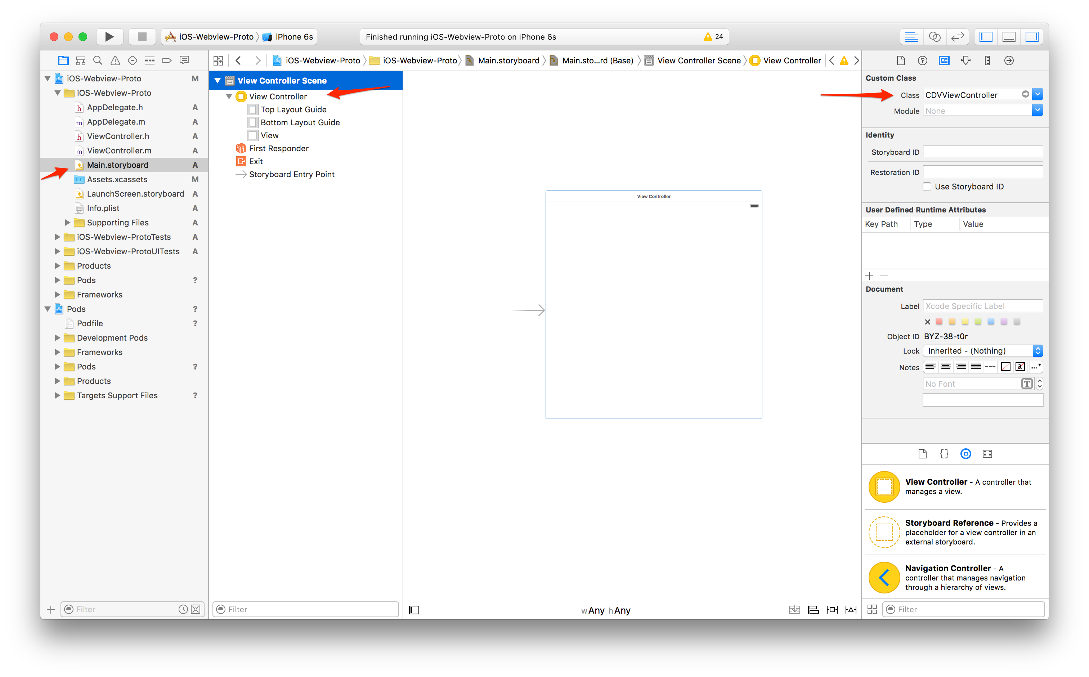Pick the red label color swatch
The width and height of the screenshot is (1089, 677).
(940, 322)
